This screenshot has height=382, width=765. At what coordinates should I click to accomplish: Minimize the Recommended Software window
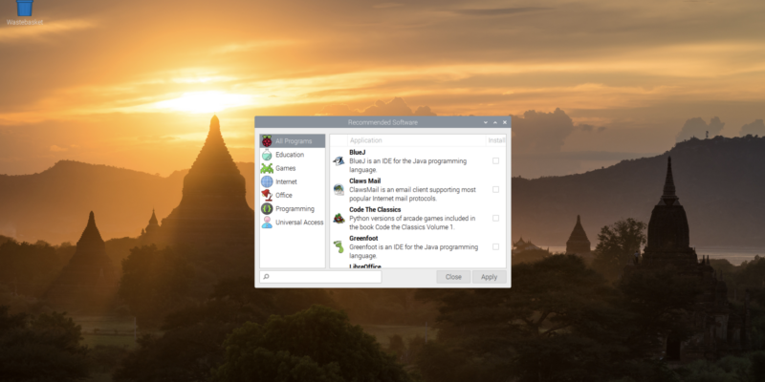[486, 122]
